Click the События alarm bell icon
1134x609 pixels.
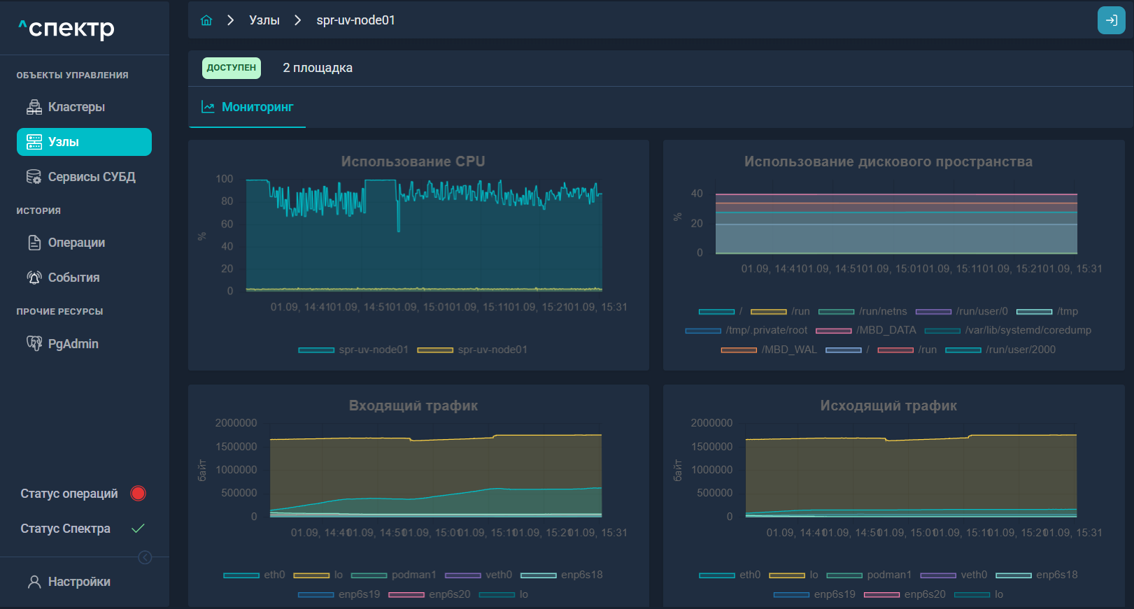point(34,278)
